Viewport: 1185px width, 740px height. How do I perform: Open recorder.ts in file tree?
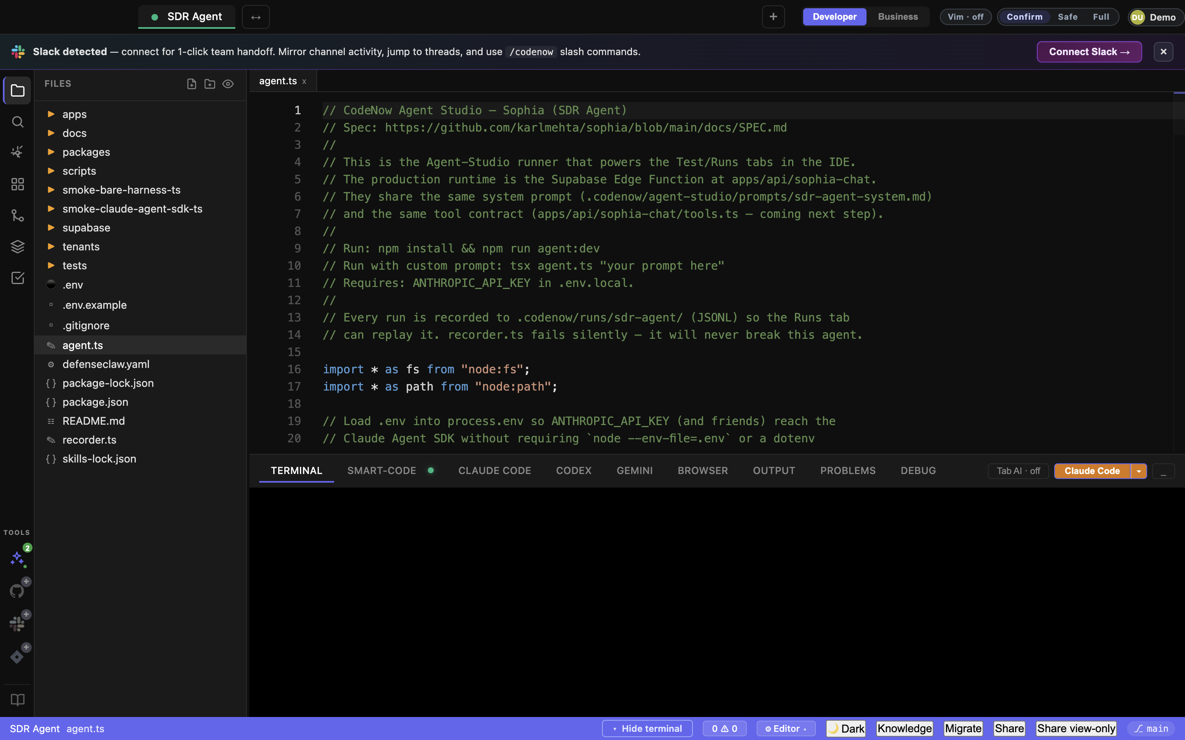(139, 440)
